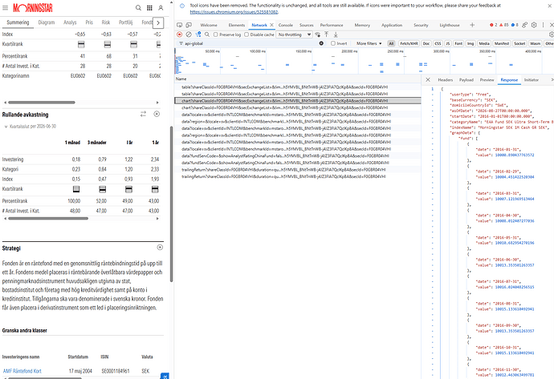Close the request details pane

click(427, 79)
